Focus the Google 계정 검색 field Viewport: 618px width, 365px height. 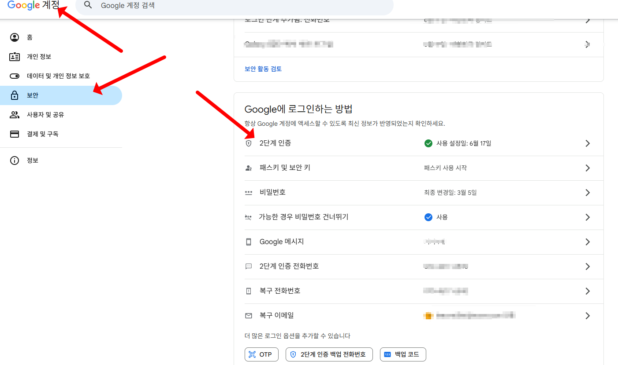[235, 6]
